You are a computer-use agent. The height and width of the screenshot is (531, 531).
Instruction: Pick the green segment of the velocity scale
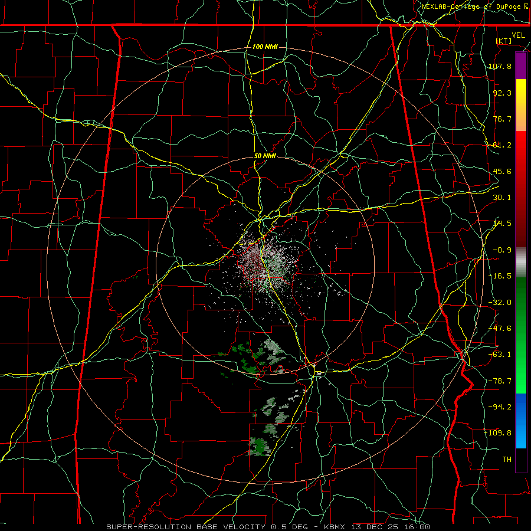(521, 335)
